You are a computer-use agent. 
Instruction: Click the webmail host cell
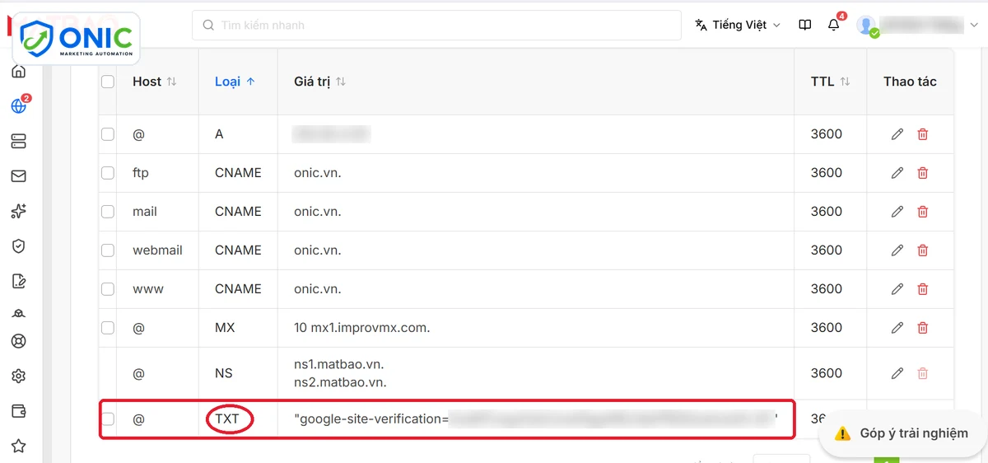pyautogui.click(x=157, y=250)
